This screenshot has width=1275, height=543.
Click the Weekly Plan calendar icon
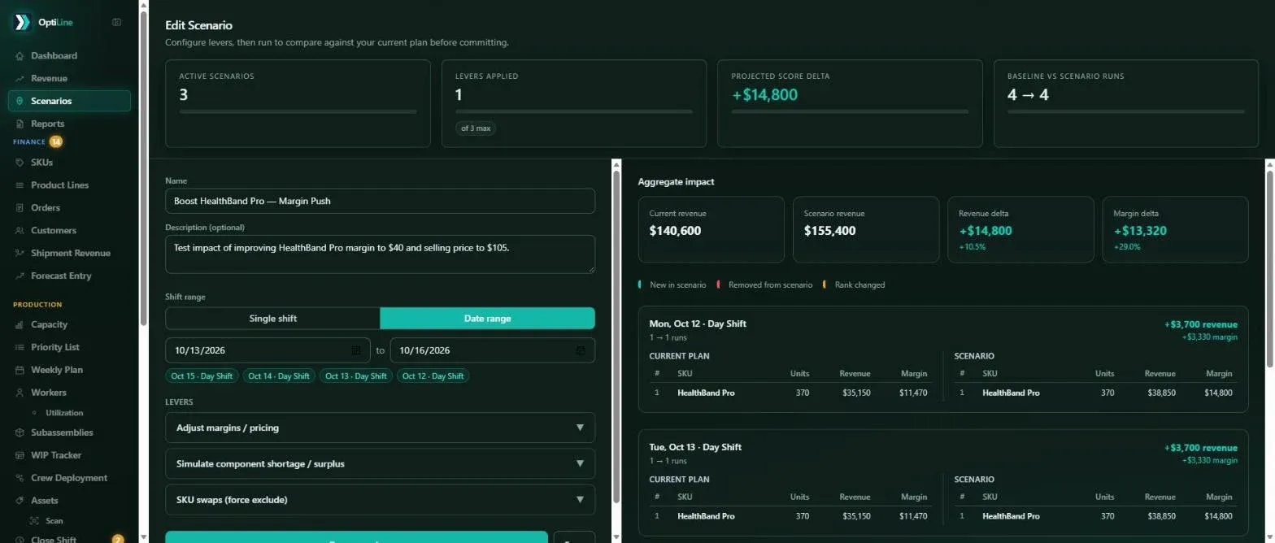click(x=20, y=371)
